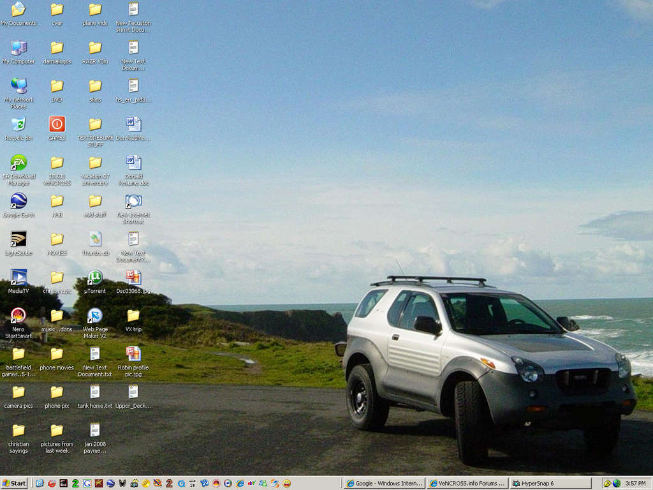Select the GAMES red power icon

tap(57, 128)
